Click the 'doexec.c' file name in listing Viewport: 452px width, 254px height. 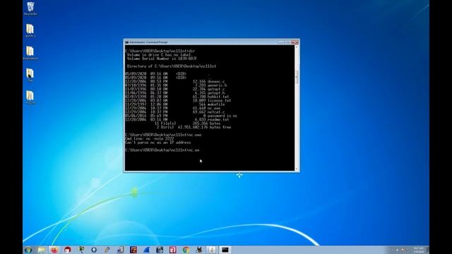[216, 82]
